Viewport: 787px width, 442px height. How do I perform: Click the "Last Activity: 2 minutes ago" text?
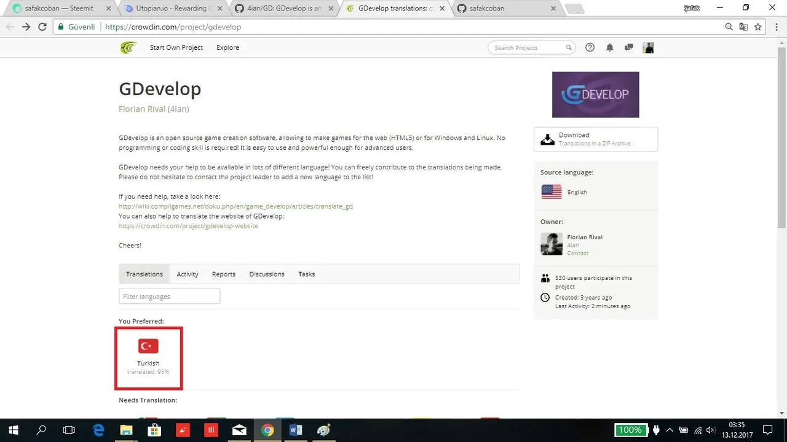click(593, 306)
